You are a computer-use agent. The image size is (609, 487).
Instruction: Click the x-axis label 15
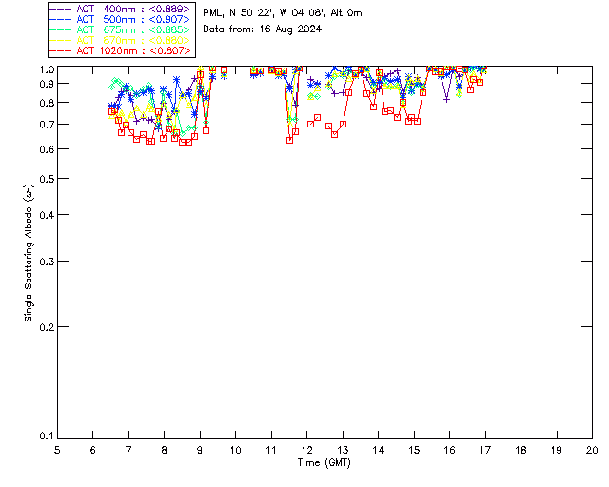(414, 450)
